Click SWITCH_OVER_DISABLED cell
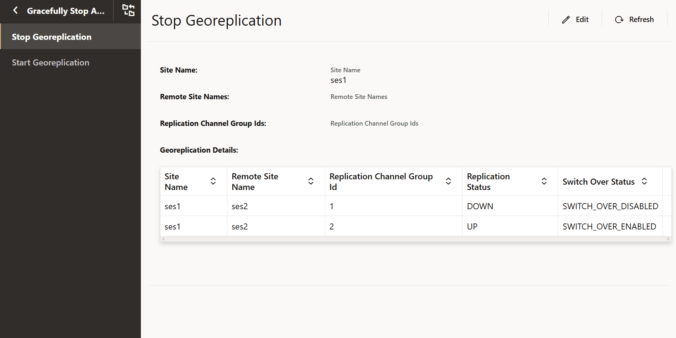Image resolution: width=676 pixels, height=338 pixels. [x=610, y=206]
